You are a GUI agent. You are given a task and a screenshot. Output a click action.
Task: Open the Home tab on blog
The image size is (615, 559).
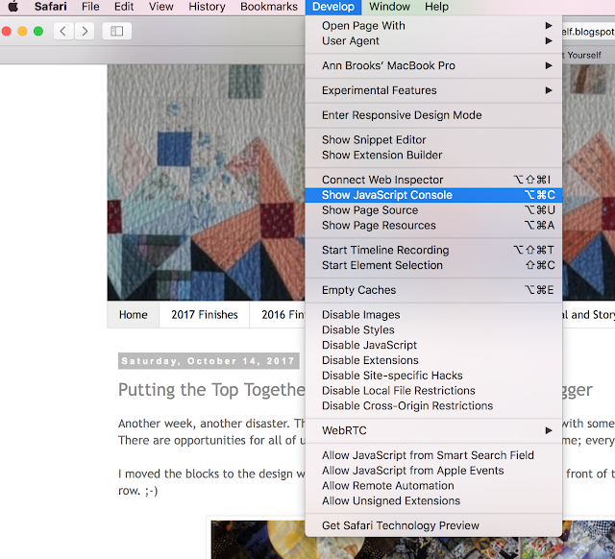click(134, 314)
